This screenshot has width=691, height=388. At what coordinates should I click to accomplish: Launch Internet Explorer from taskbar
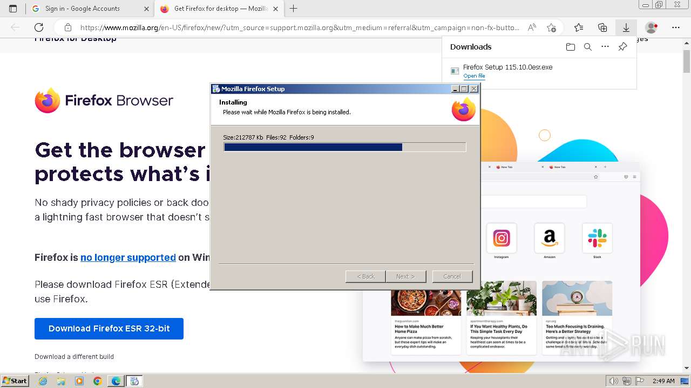[43, 381]
